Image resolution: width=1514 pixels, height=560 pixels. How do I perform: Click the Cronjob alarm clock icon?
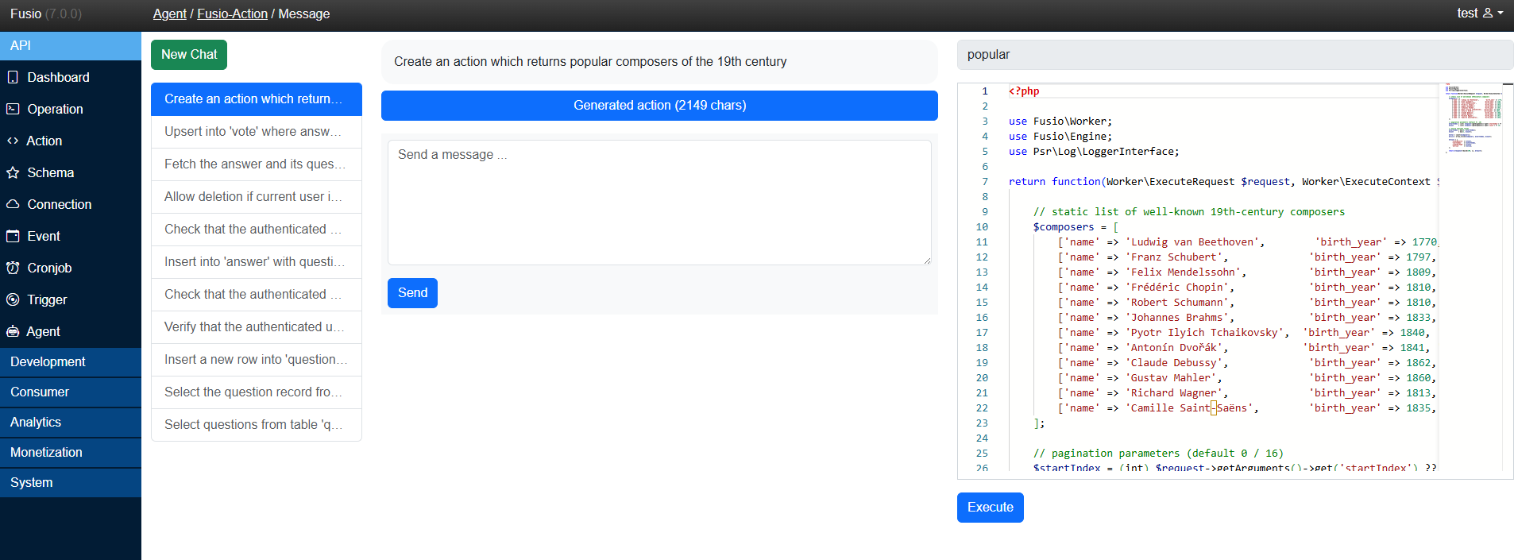(x=13, y=268)
